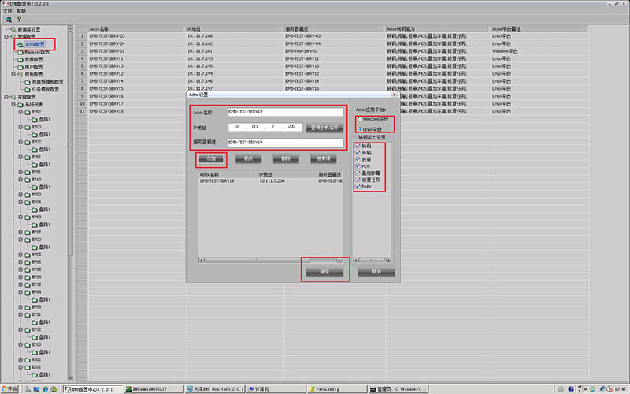Collapse the 存储配置 tree node
630x394 pixels.
(6, 97)
